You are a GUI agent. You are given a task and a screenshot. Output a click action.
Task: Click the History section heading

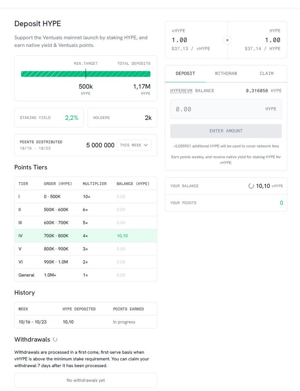click(24, 293)
